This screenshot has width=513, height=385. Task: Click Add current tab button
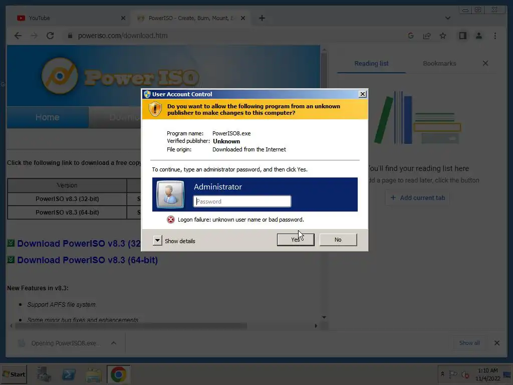coord(417,198)
